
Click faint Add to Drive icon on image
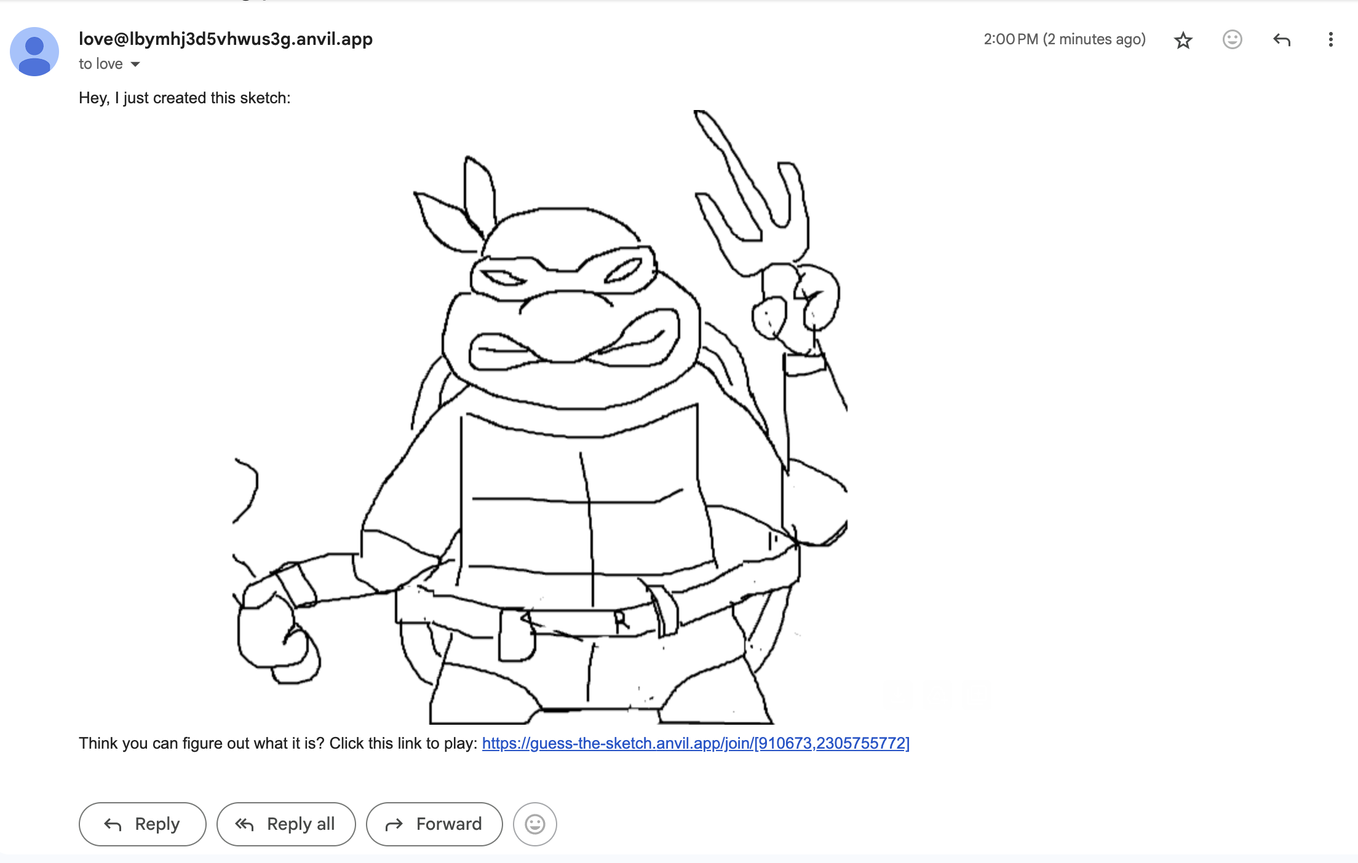click(x=937, y=695)
